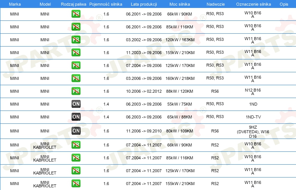The image size is (296, 190).
Task: Click body R52 in Kabriolet 155kW/210KM row
Action: tap(215, 184)
